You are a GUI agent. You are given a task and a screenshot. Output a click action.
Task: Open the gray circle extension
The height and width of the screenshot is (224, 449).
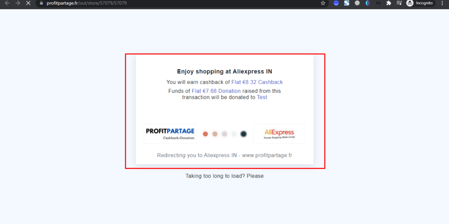coord(357,3)
